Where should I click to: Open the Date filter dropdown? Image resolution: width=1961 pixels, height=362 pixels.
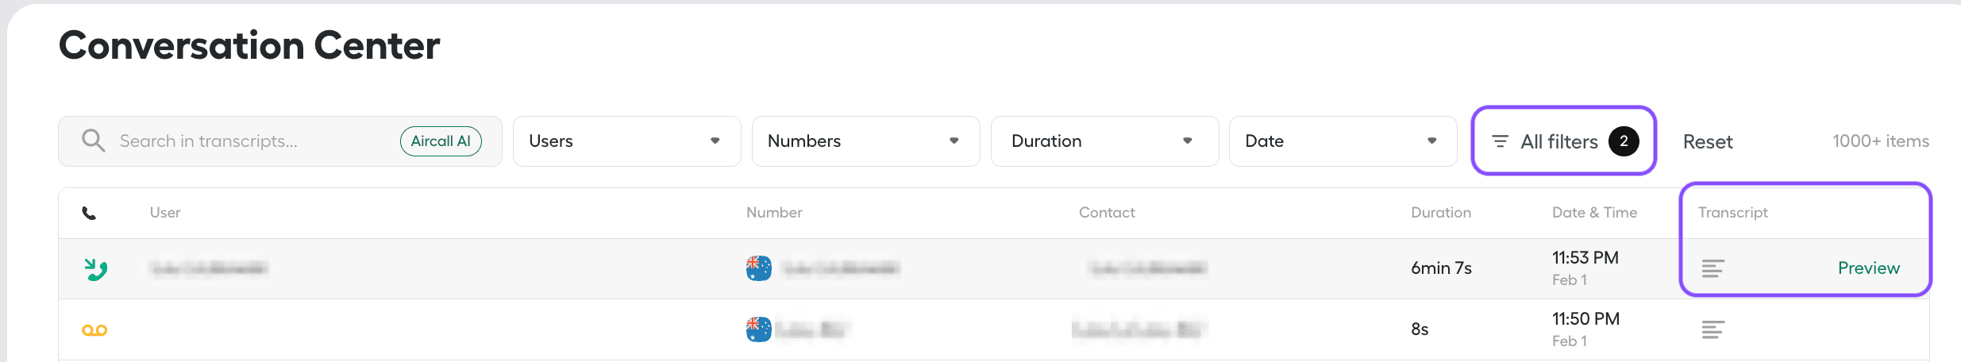(1342, 141)
